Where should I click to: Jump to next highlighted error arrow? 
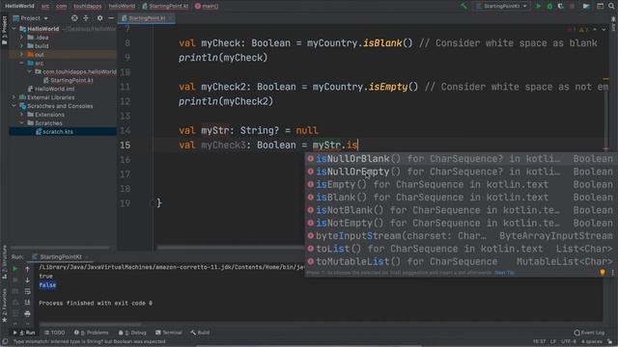pos(604,30)
